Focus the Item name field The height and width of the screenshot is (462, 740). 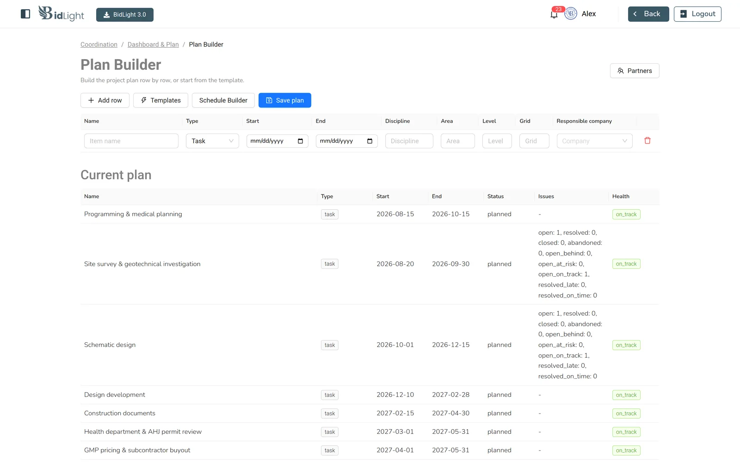(131, 141)
